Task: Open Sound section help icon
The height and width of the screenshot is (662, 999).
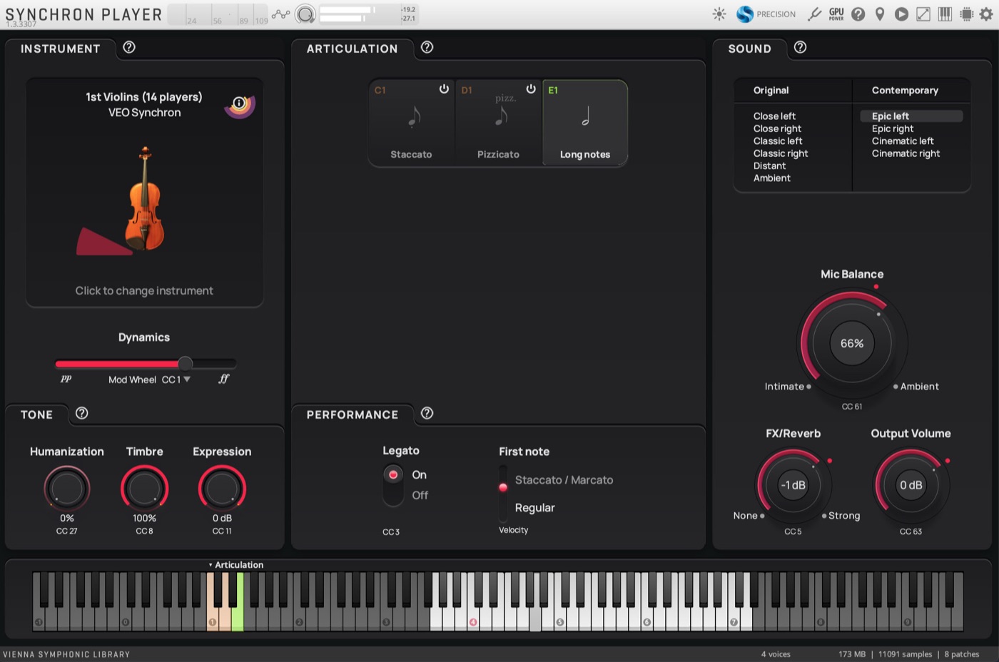Action: click(x=801, y=47)
